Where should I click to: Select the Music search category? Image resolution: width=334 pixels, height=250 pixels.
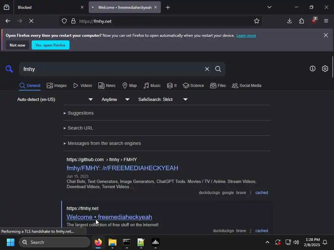point(152,86)
